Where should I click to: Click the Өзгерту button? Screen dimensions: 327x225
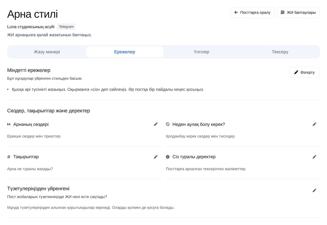(304, 72)
